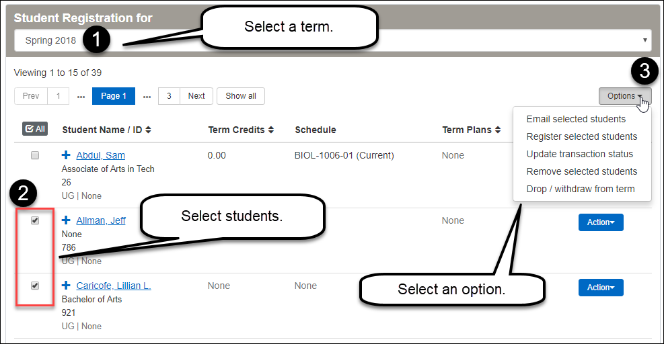Image resolution: width=664 pixels, height=344 pixels.
Task: Select Drop / withdraw from term
Action: [580, 189]
